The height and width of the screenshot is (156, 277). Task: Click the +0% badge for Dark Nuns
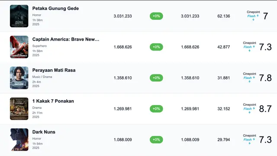(156, 140)
